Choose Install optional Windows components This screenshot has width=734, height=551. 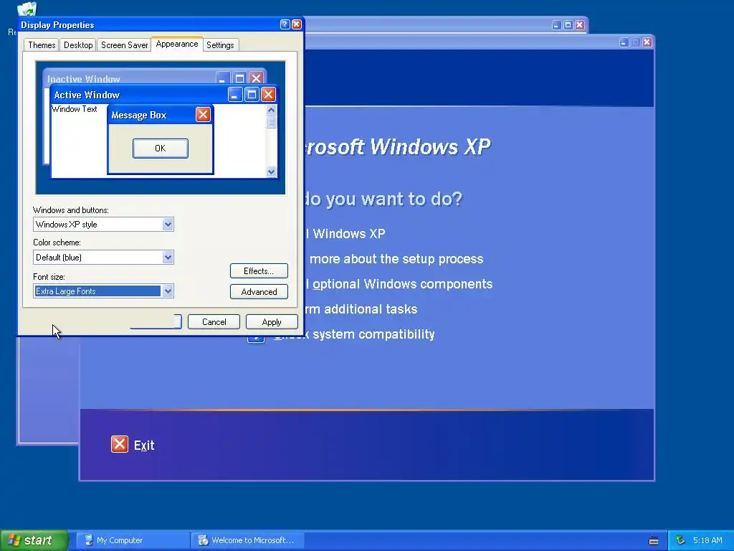[x=399, y=284]
